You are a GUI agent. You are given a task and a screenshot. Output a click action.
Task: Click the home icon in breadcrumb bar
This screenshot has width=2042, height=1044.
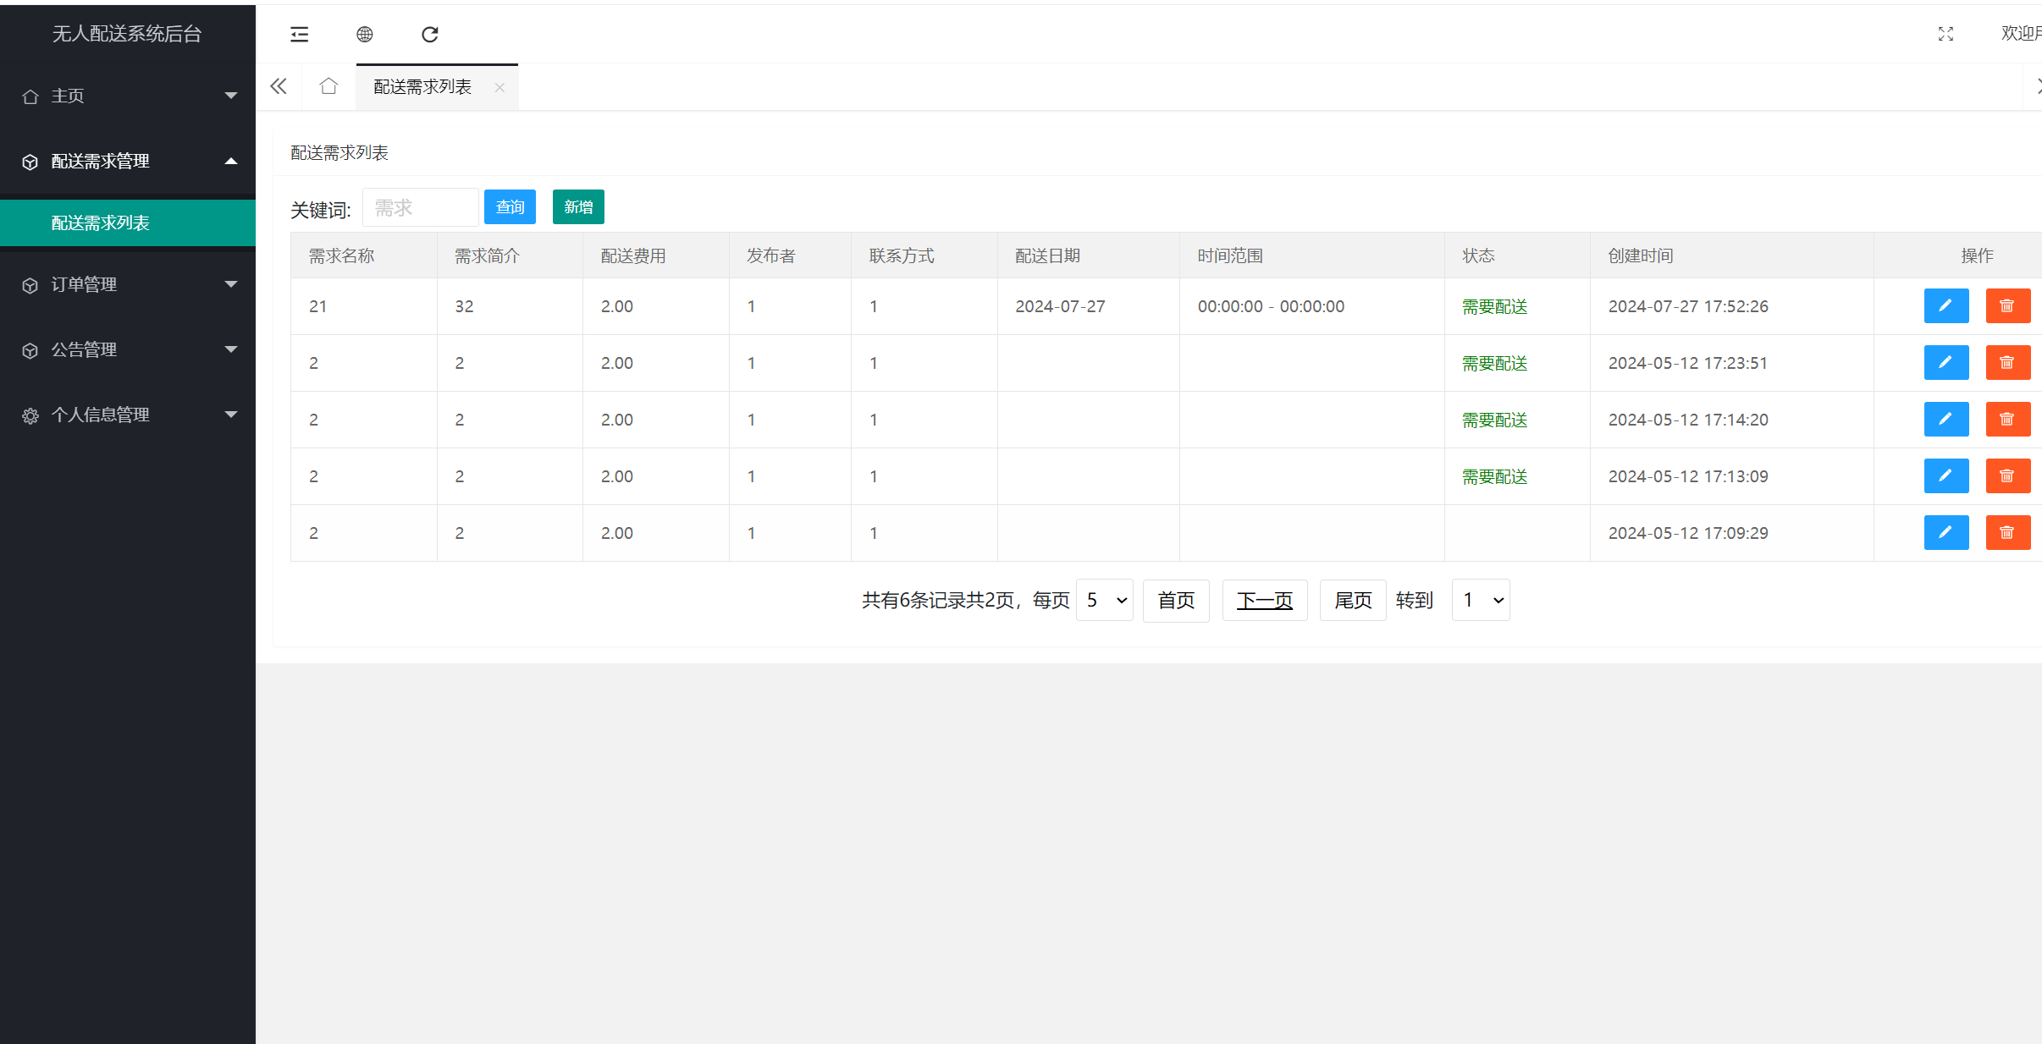pyautogui.click(x=328, y=85)
